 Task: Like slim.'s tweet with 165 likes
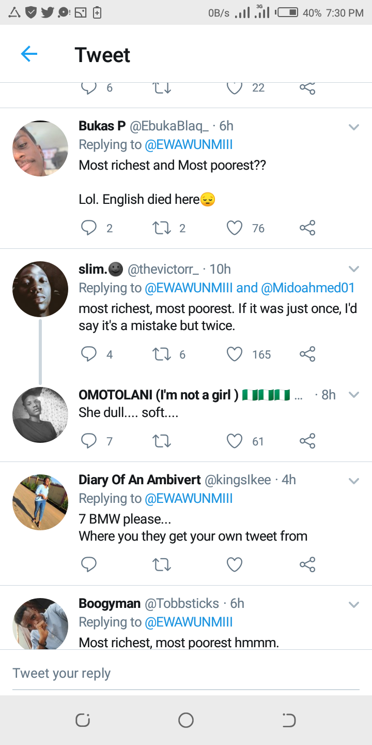(x=235, y=354)
